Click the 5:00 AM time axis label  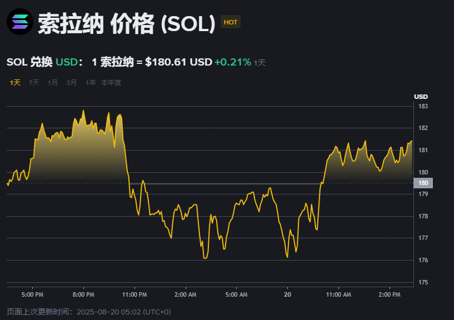click(237, 295)
